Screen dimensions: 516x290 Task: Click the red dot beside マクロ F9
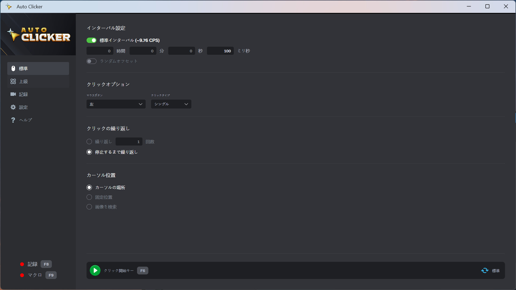coord(22,275)
